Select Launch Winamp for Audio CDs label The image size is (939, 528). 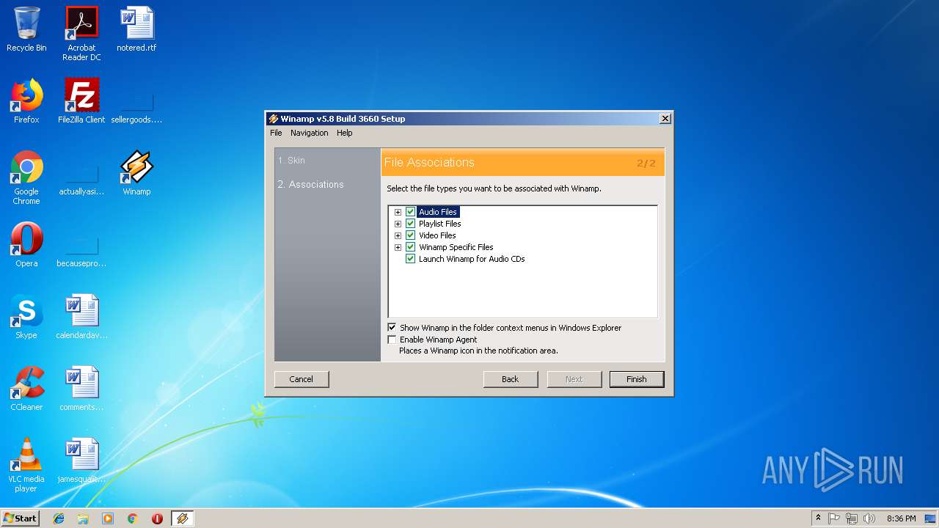472,259
